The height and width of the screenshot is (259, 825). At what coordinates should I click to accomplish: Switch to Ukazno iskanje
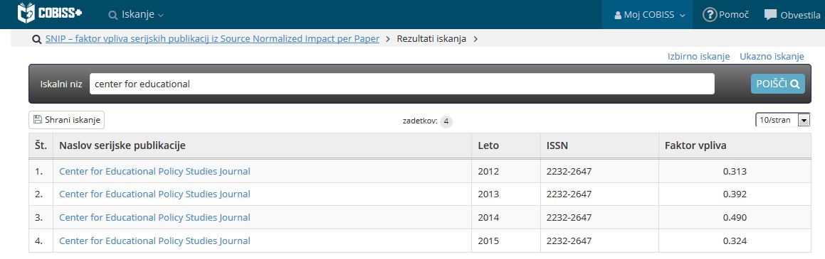pos(772,57)
